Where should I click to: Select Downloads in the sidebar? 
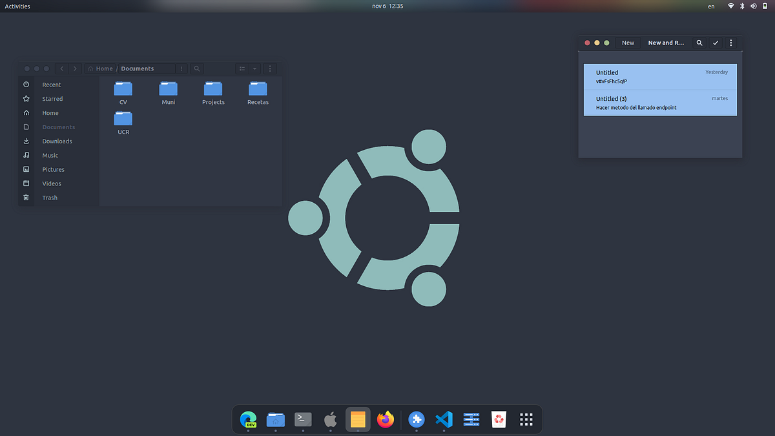(59, 141)
